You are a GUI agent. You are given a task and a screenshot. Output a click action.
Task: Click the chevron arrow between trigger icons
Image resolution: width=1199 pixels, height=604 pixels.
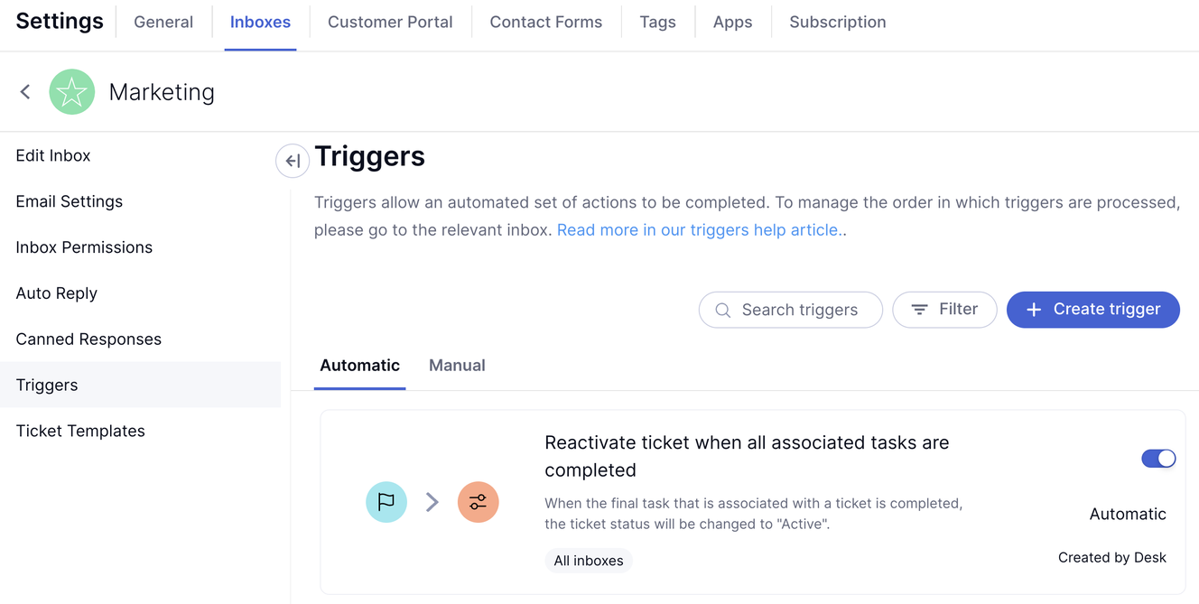pos(432,502)
